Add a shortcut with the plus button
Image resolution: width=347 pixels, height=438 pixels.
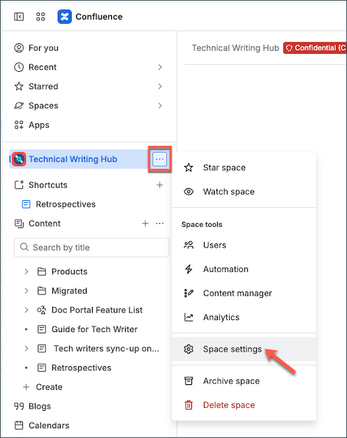[x=160, y=185]
